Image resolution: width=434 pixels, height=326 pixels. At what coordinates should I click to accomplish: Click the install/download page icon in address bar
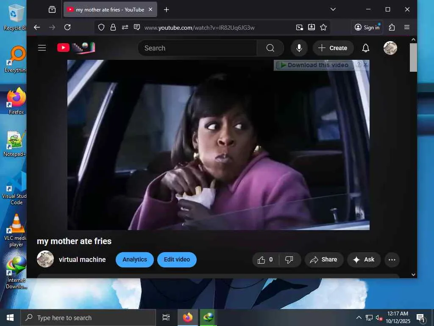pyautogui.click(x=312, y=27)
